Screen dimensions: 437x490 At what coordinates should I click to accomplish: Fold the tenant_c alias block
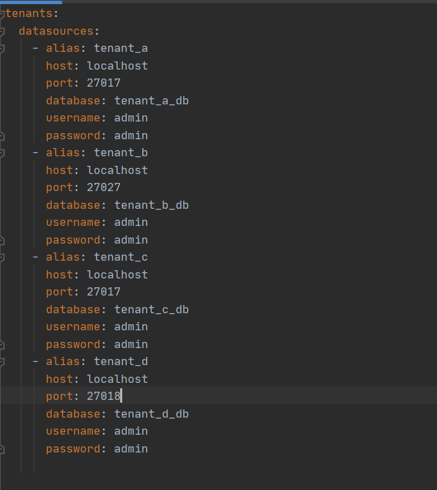pos(3,257)
